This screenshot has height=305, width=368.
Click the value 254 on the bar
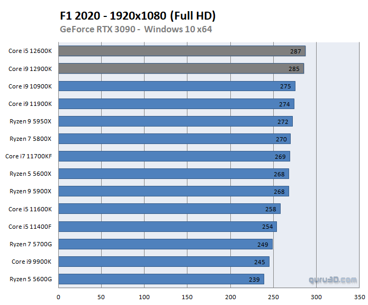[267, 227]
